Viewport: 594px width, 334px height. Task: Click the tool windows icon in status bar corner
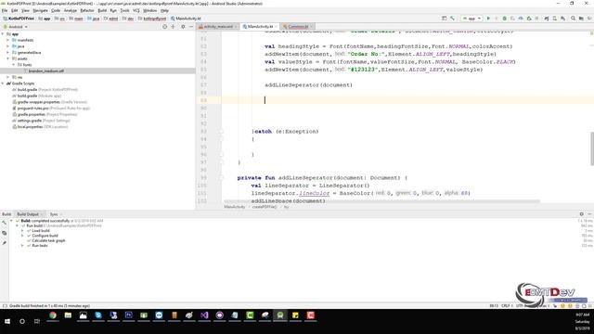click(5, 305)
